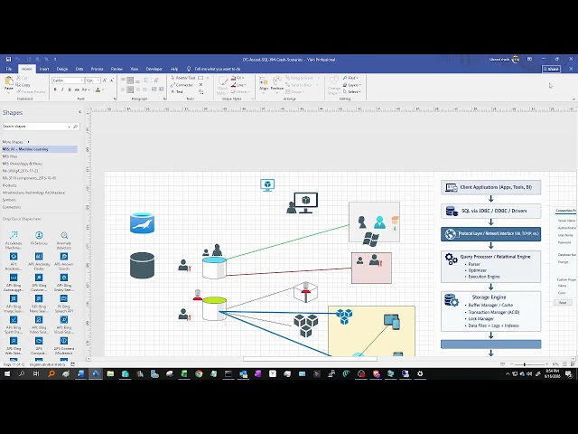Toggle Italic text formatting

pos(62,90)
